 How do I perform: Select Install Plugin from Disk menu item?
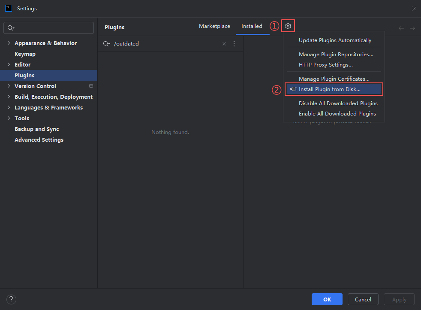coord(329,89)
